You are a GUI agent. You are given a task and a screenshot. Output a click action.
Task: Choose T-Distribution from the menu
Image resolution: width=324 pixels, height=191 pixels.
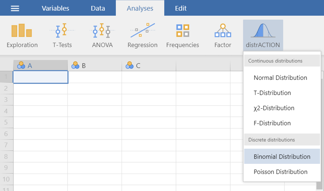(x=272, y=93)
